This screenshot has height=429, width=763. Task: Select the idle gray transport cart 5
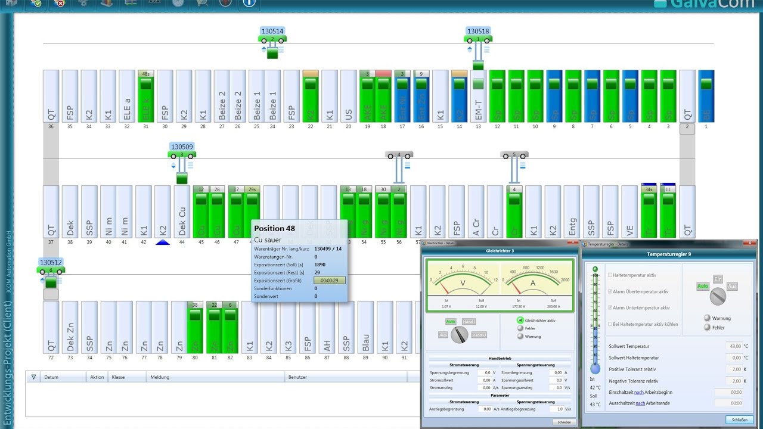coord(514,155)
